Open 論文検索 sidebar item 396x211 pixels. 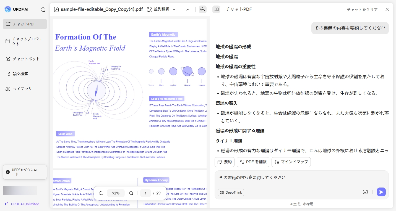25,74
